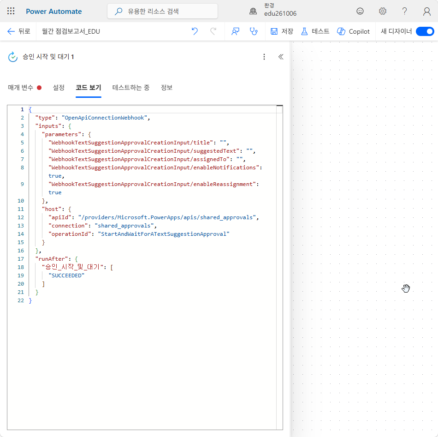This screenshot has width=438, height=437.
Task: Click the "shared_approvals" connection value
Action: click(x=124, y=226)
